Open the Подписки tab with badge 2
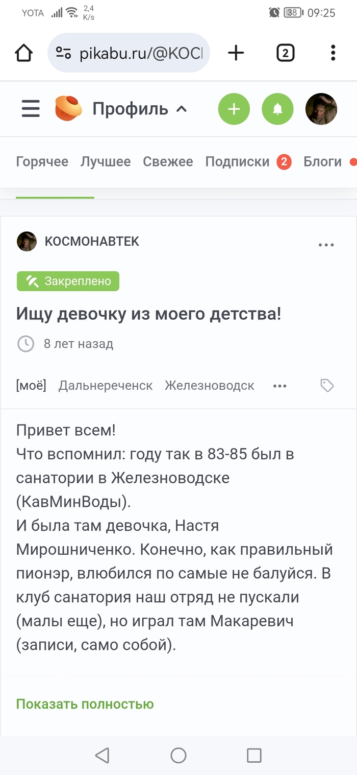The width and height of the screenshot is (357, 775). [237, 161]
